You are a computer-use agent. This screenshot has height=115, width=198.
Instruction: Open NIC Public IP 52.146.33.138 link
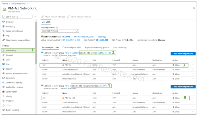[x=102, y=40]
